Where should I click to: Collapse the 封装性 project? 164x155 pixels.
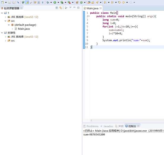coord(2,33)
